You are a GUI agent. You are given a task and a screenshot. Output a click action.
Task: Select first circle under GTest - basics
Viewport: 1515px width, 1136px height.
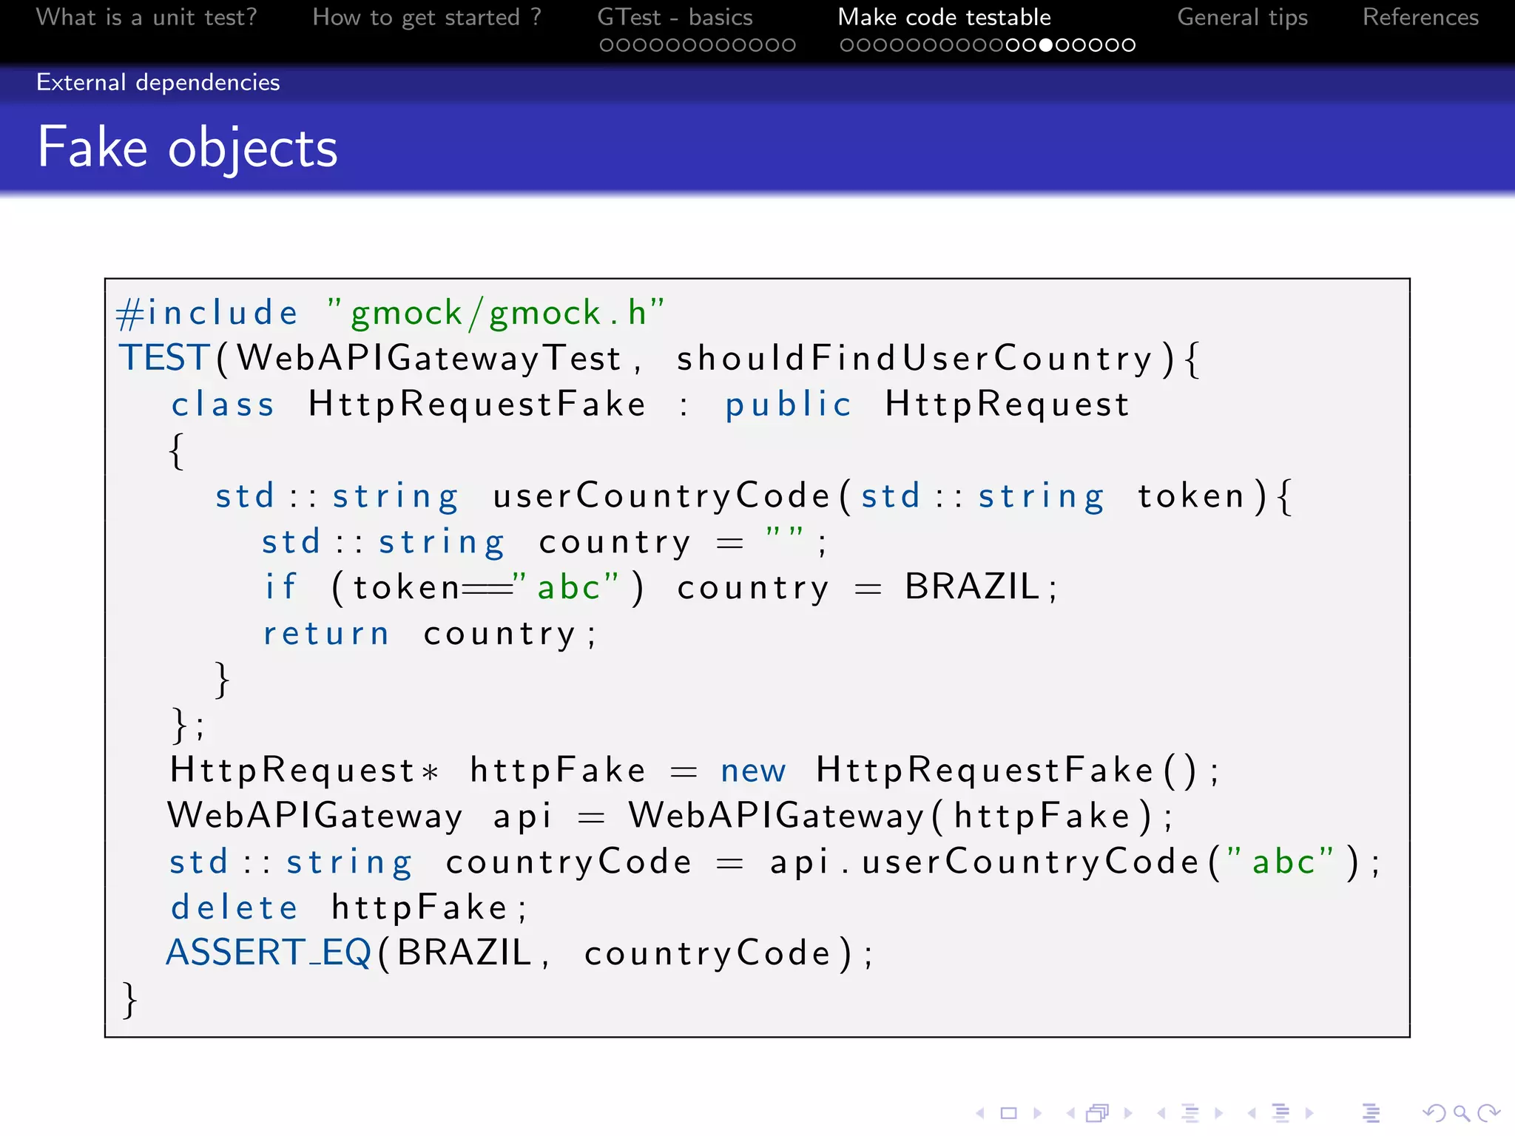coord(606,45)
